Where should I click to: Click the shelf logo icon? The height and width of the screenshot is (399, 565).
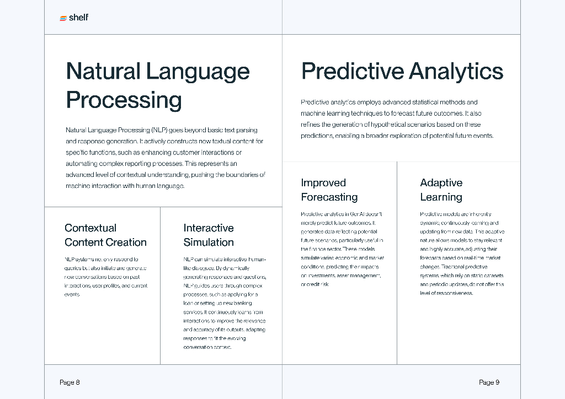tap(63, 18)
